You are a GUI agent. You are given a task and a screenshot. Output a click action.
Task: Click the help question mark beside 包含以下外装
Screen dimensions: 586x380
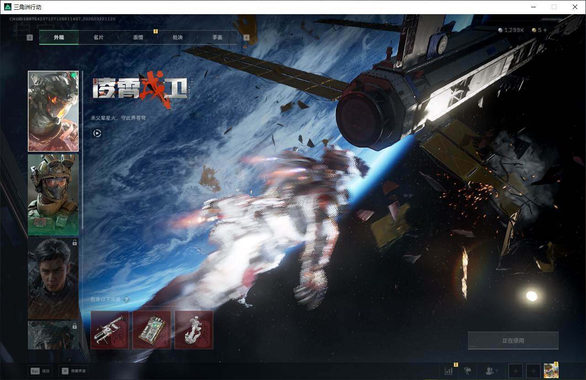click(x=126, y=300)
